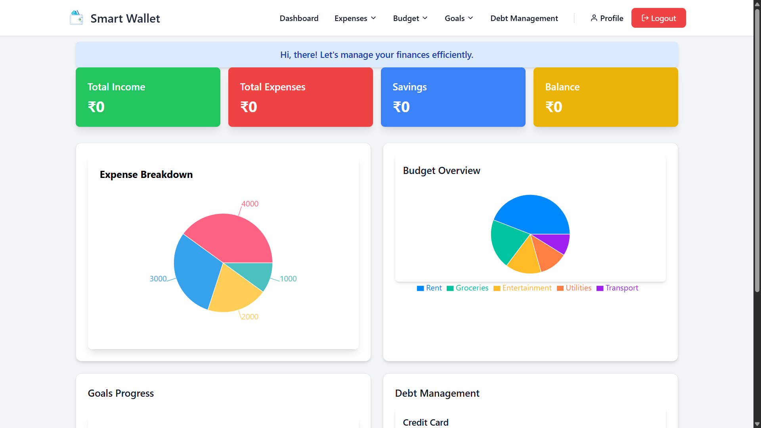Expand the Goals dropdown
The image size is (761, 428).
[459, 18]
